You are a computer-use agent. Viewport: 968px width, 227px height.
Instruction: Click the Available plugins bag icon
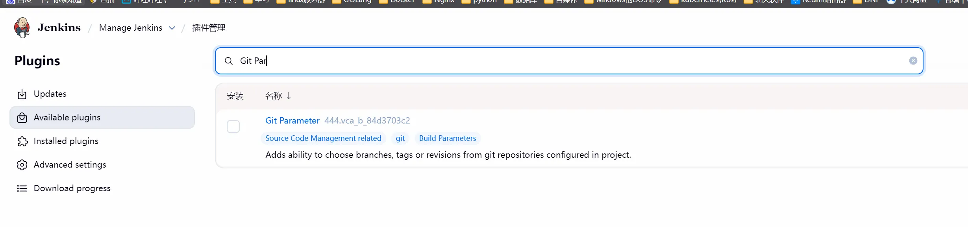pyautogui.click(x=22, y=118)
